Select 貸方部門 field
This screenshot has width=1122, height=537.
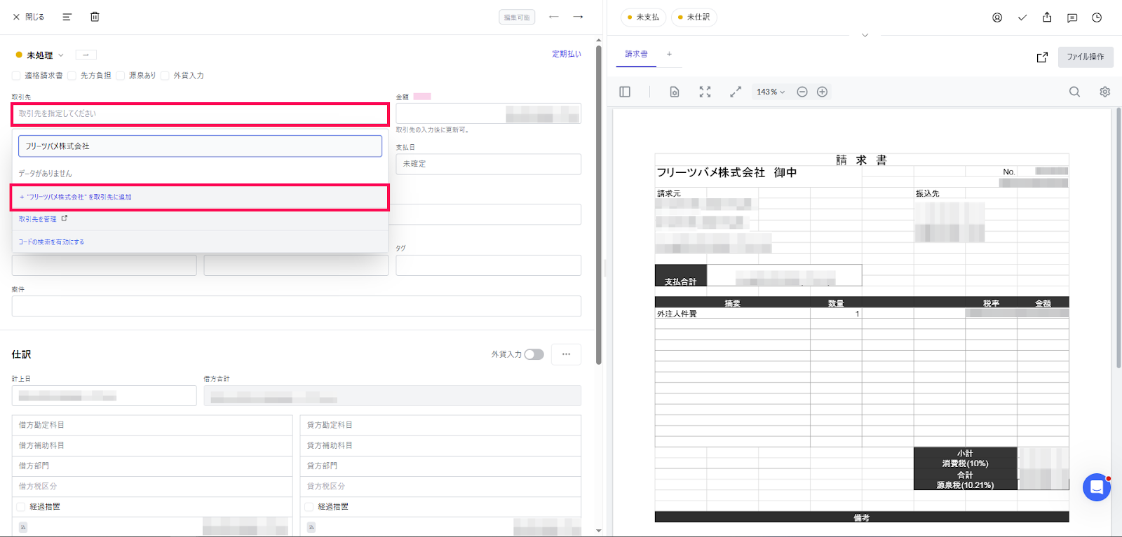tap(440, 466)
